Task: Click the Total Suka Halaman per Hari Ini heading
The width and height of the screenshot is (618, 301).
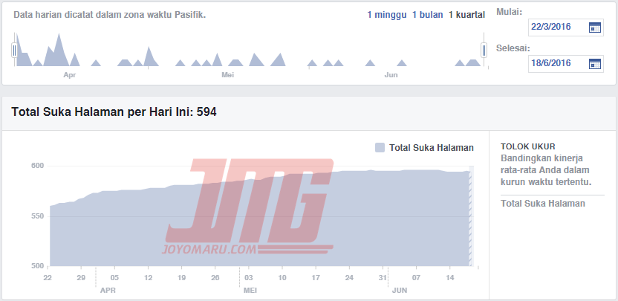Action: [114, 112]
